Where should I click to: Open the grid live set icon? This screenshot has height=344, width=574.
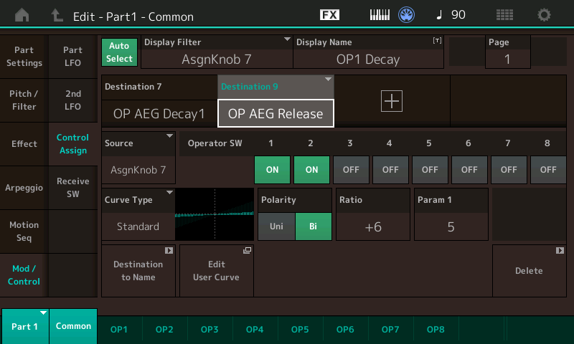tap(504, 14)
